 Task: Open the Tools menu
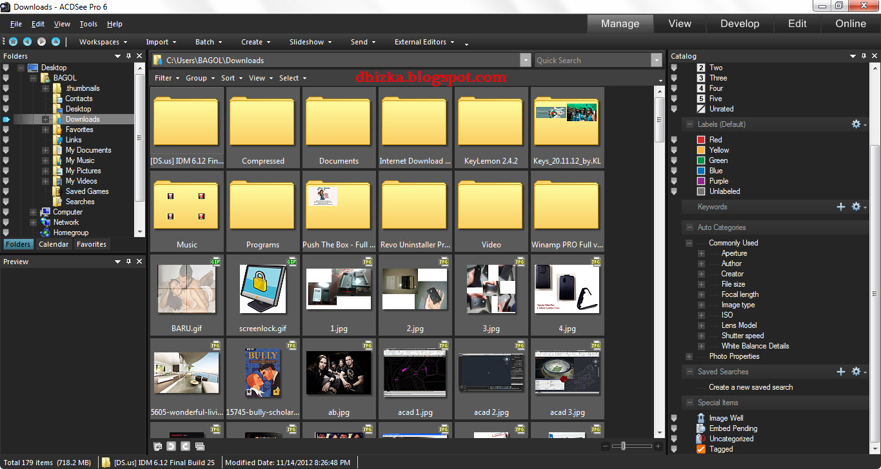click(88, 24)
